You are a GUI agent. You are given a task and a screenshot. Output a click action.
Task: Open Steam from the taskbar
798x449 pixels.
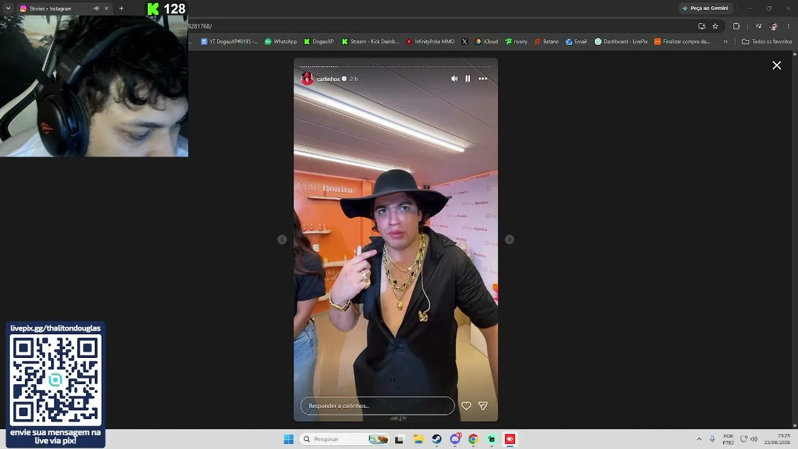pyautogui.click(x=436, y=439)
